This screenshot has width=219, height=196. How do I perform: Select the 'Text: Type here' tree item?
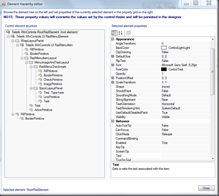coord(54,93)
